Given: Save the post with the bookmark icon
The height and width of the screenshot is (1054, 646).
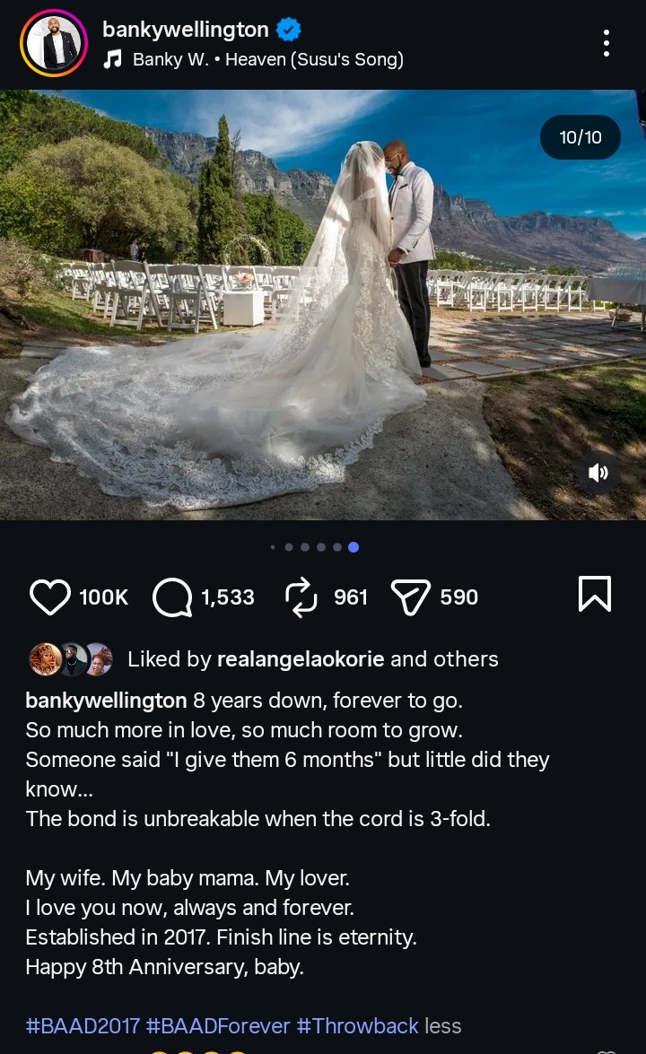Looking at the screenshot, I should [595, 594].
